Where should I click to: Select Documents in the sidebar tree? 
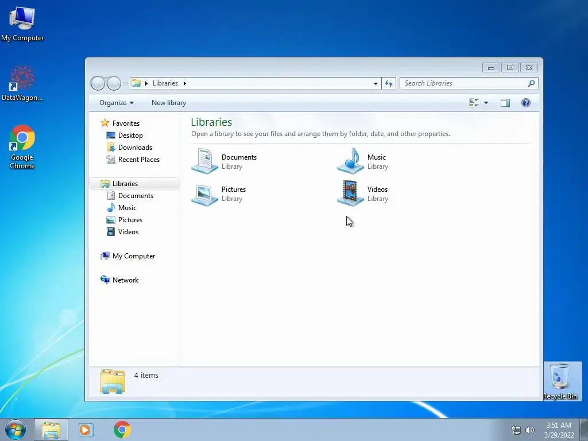tap(136, 196)
